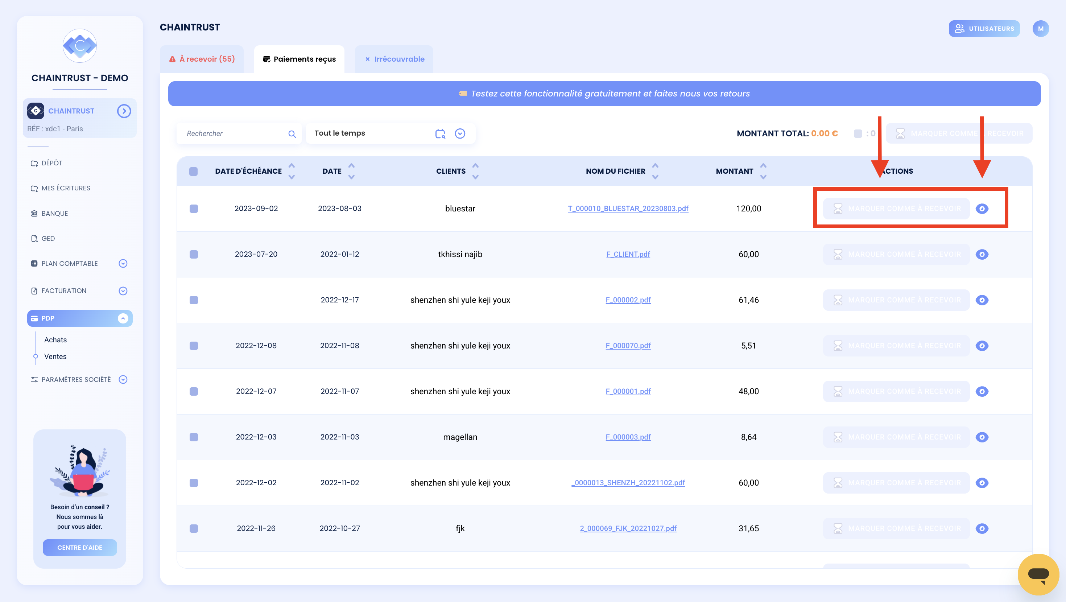
Task: View the bluestar payment with the eye icon
Action: pos(982,209)
